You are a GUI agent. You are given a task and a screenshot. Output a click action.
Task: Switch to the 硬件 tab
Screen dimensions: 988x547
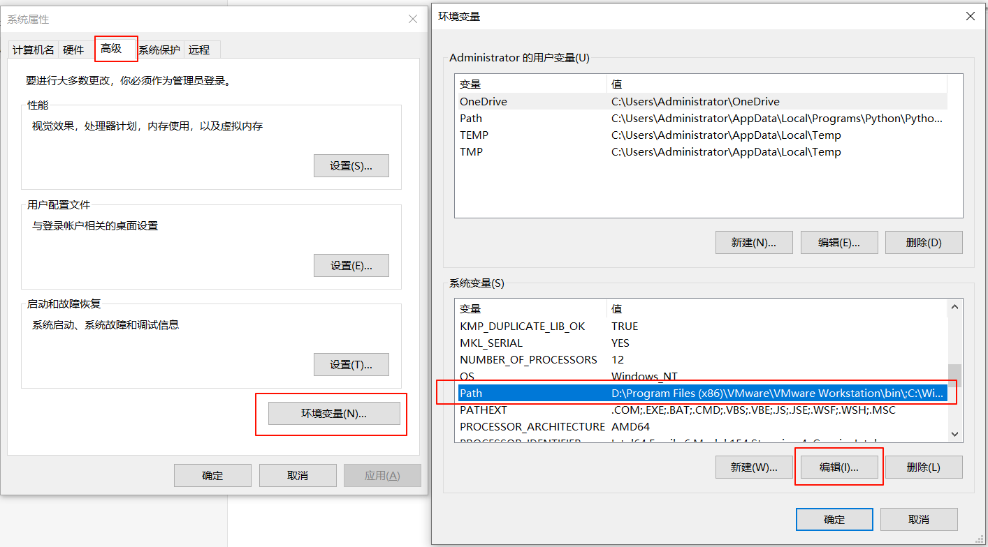pyautogui.click(x=73, y=49)
